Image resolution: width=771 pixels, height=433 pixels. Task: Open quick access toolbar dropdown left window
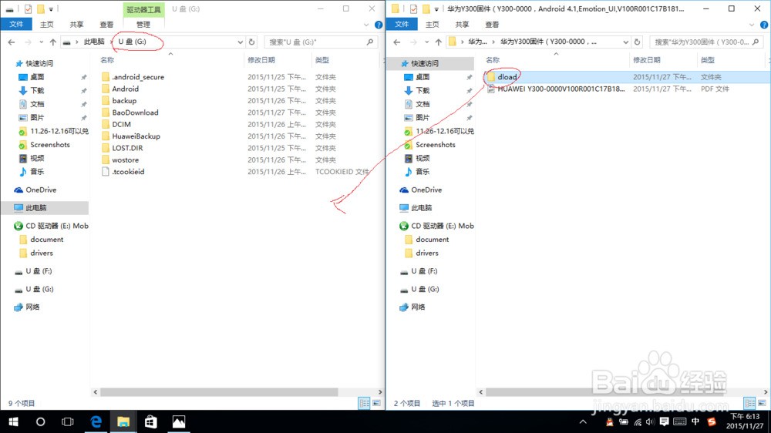(x=51, y=8)
